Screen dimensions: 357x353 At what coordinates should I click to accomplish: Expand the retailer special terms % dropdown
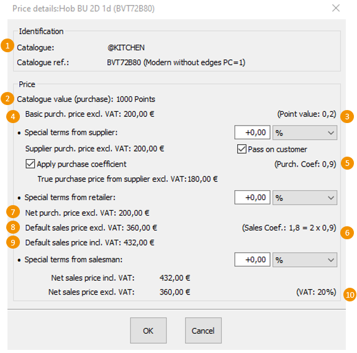point(305,198)
